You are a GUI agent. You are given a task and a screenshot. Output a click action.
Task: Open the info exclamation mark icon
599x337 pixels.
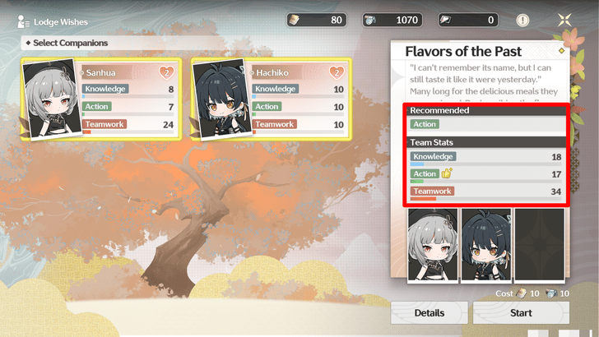522,21
